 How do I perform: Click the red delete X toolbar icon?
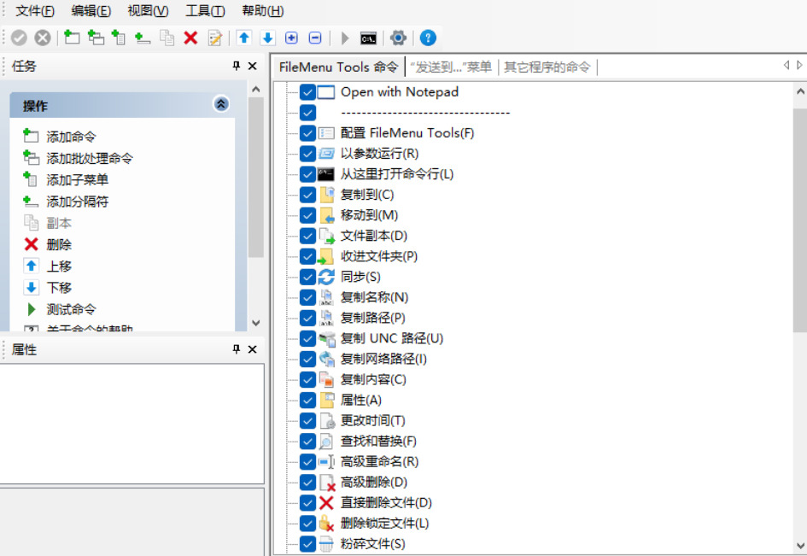tap(190, 38)
